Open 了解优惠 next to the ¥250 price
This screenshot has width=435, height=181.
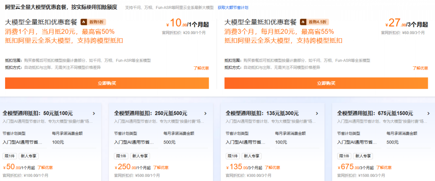(x=159, y=167)
